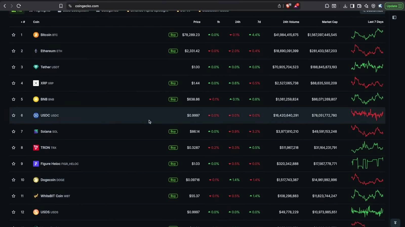Favorite Bitcoin with its star

[14, 35]
